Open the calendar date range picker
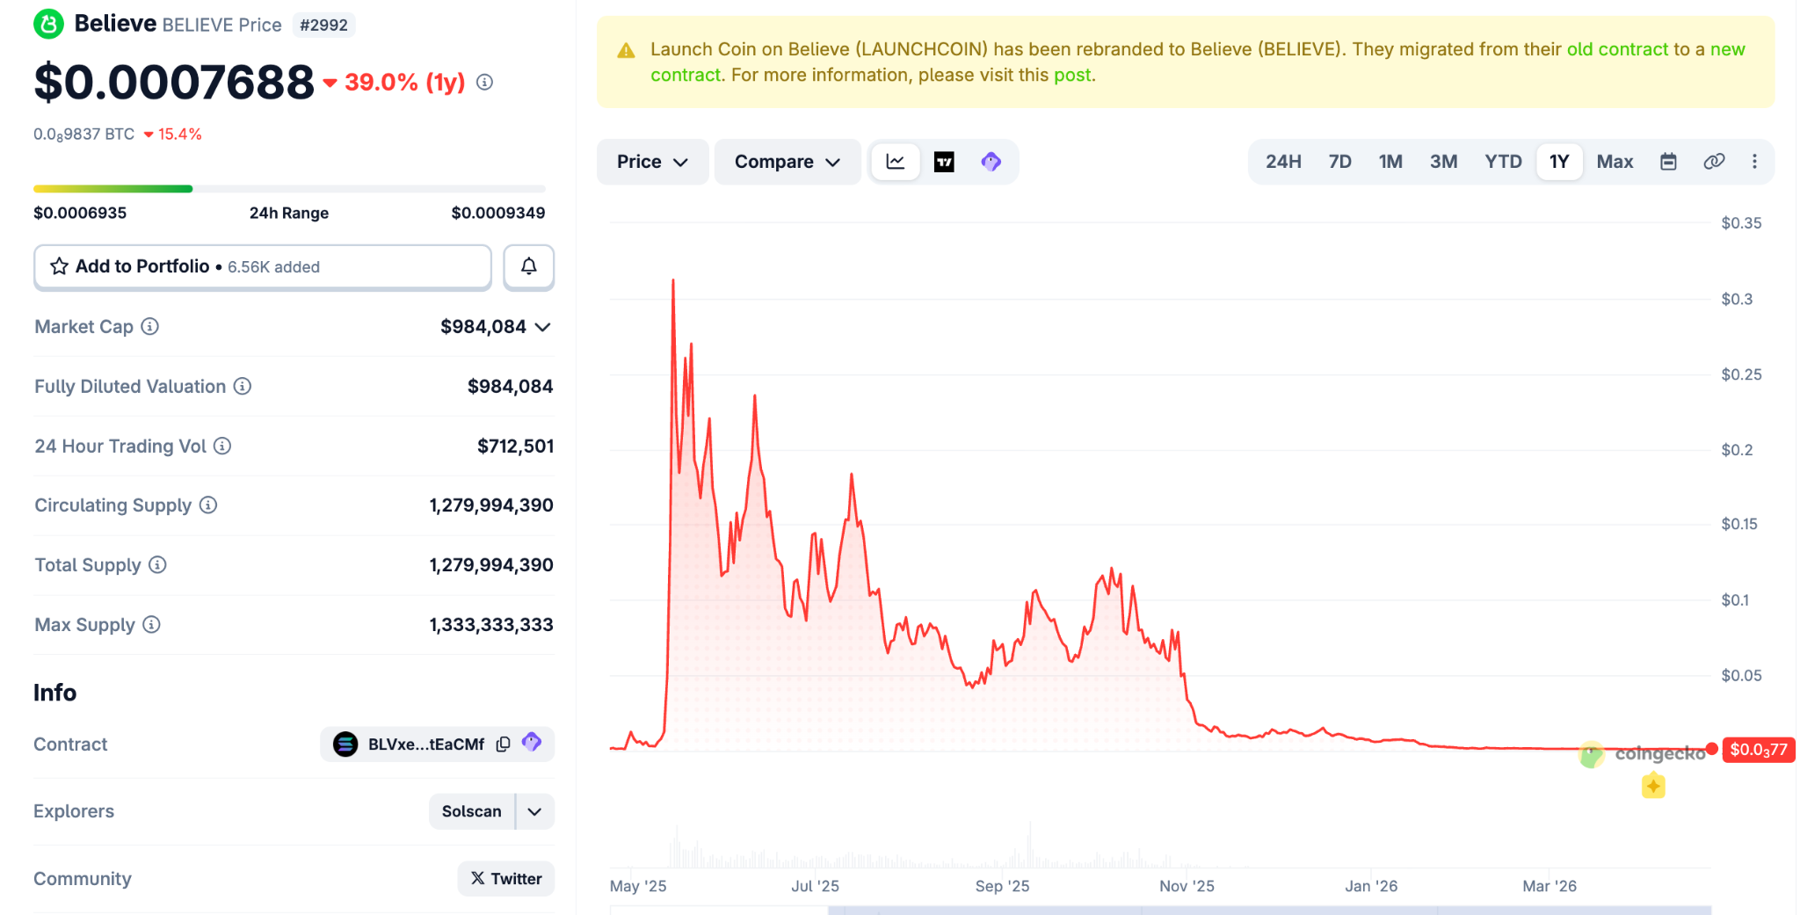1800x915 pixels. tap(1667, 162)
